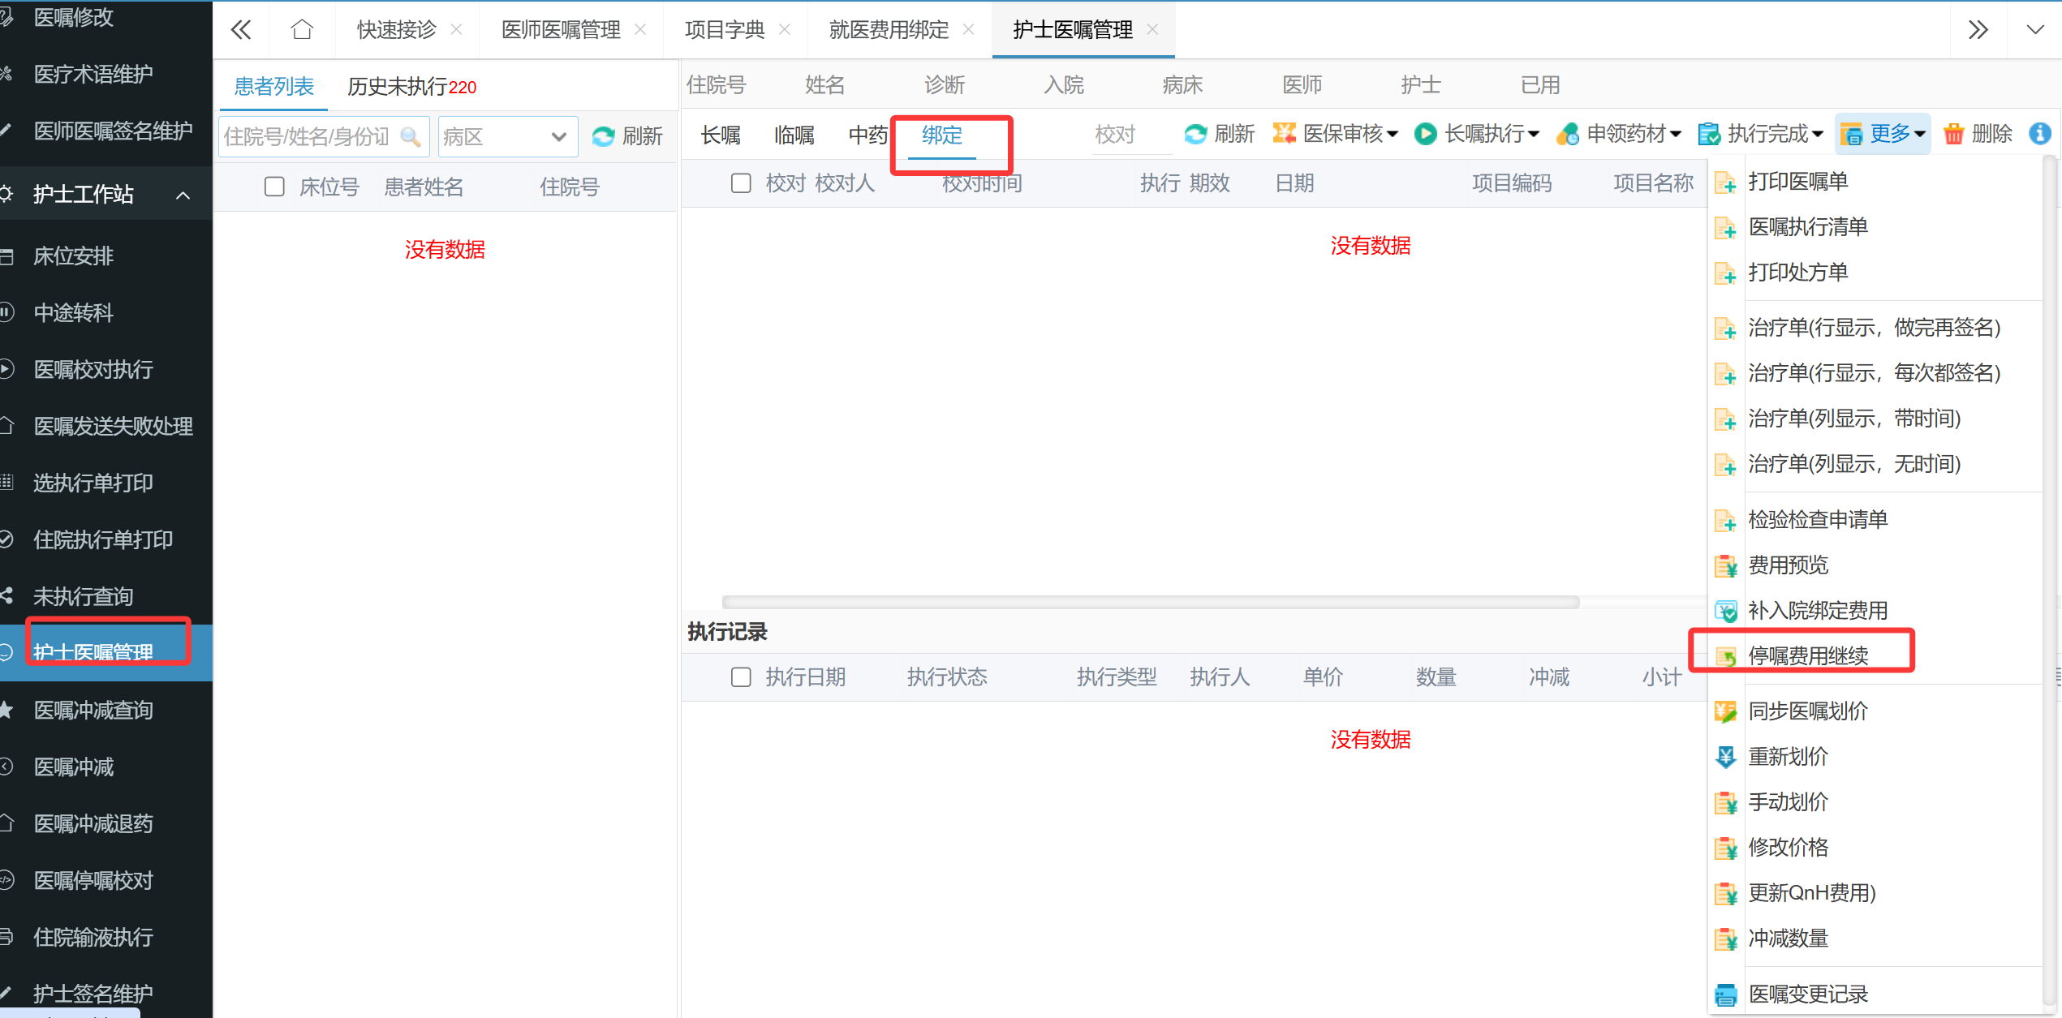Toggle the 执行日期 header checkbox

click(740, 677)
